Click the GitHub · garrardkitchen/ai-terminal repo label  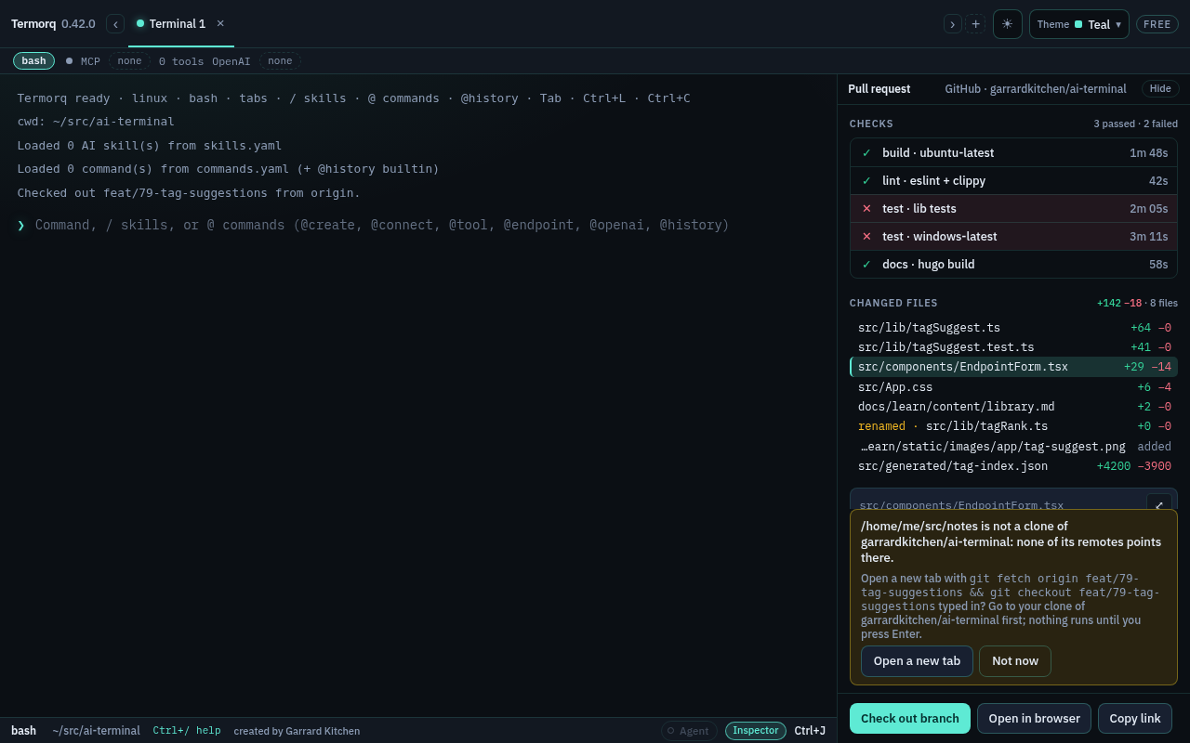(1036, 89)
